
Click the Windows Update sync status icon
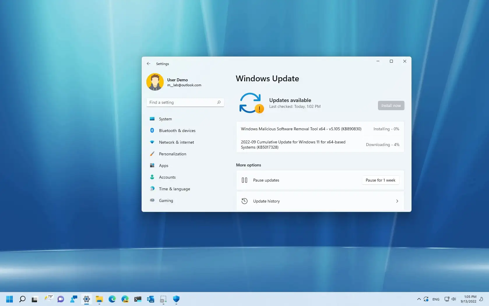pyautogui.click(x=251, y=103)
